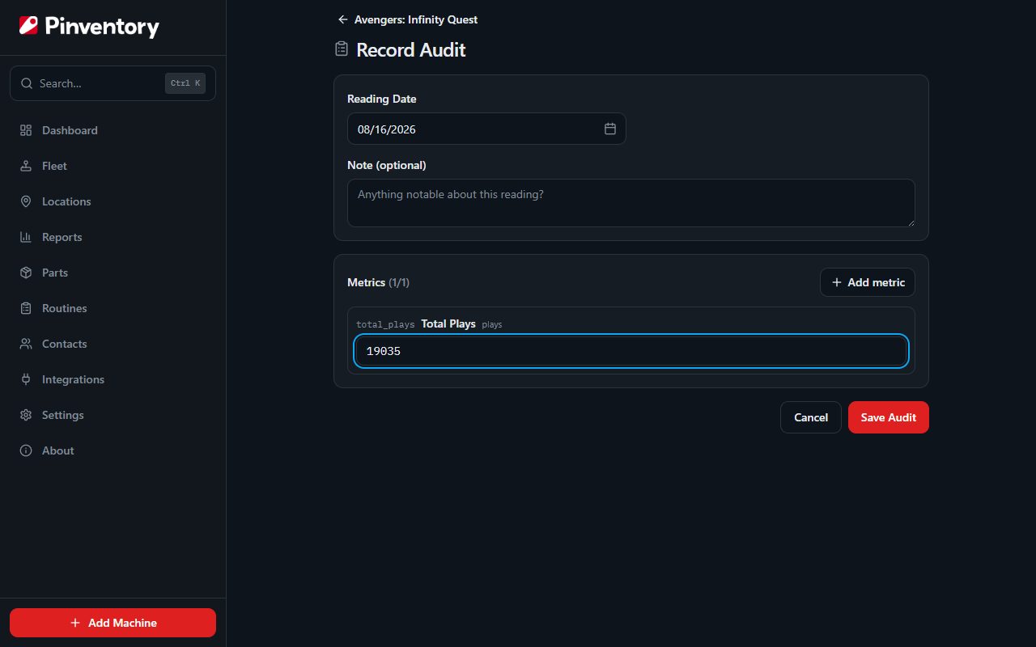Image resolution: width=1036 pixels, height=647 pixels.
Task: Click the Fleet joystick icon
Action: click(26, 166)
